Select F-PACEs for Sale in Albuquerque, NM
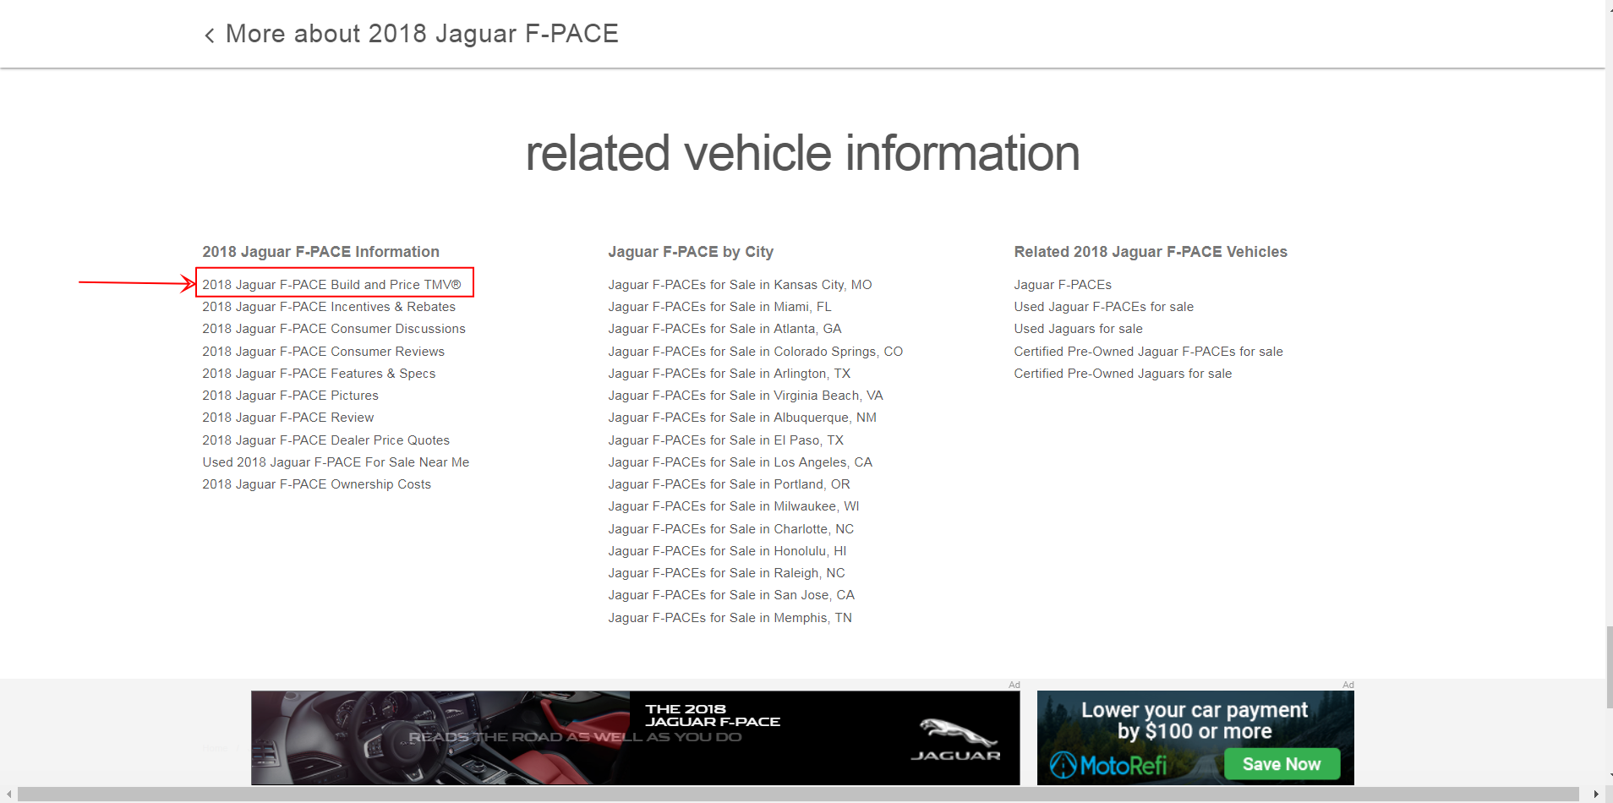The height and width of the screenshot is (803, 1613). 742,418
